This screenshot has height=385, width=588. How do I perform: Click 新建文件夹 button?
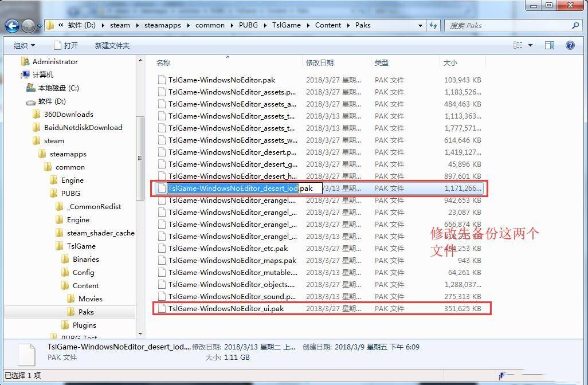coord(112,46)
